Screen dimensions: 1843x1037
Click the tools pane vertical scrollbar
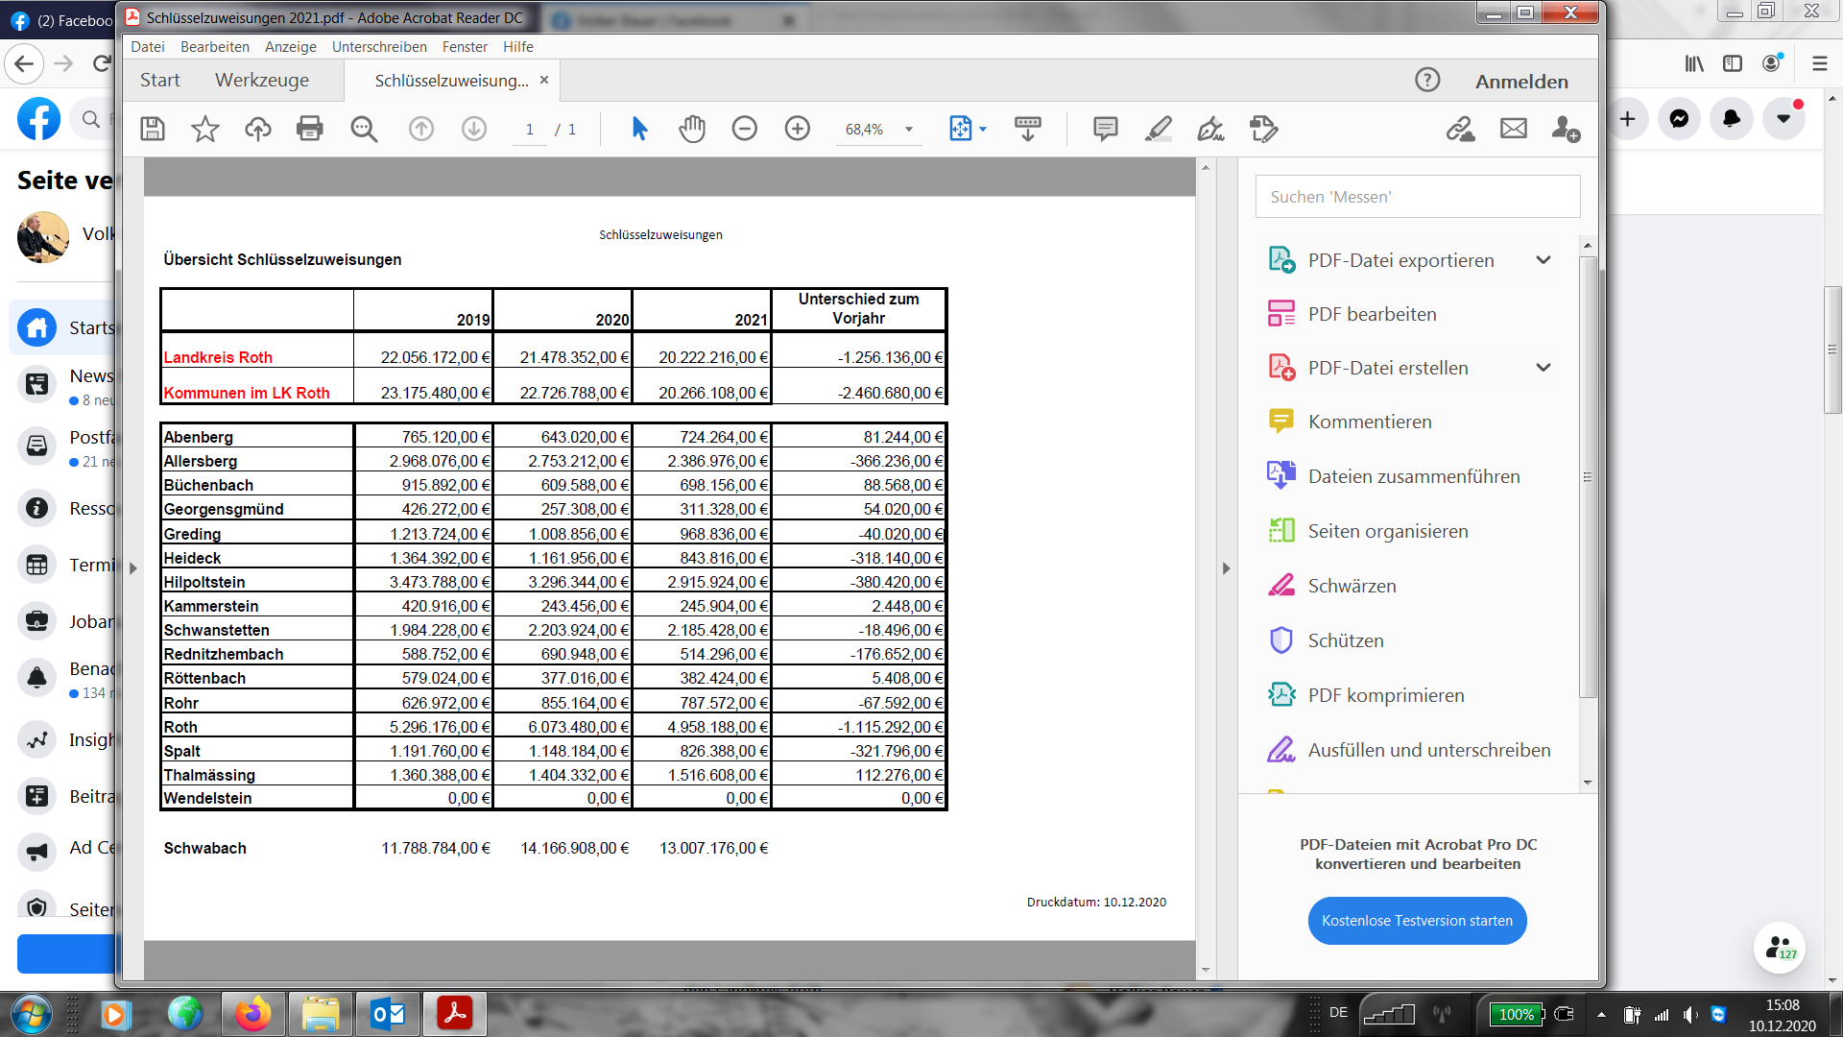click(x=1588, y=475)
